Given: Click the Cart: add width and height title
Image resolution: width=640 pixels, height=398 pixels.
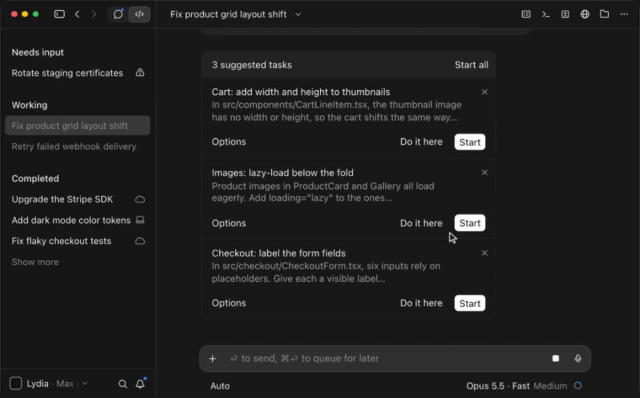Looking at the screenshot, I should pos(301,92).
